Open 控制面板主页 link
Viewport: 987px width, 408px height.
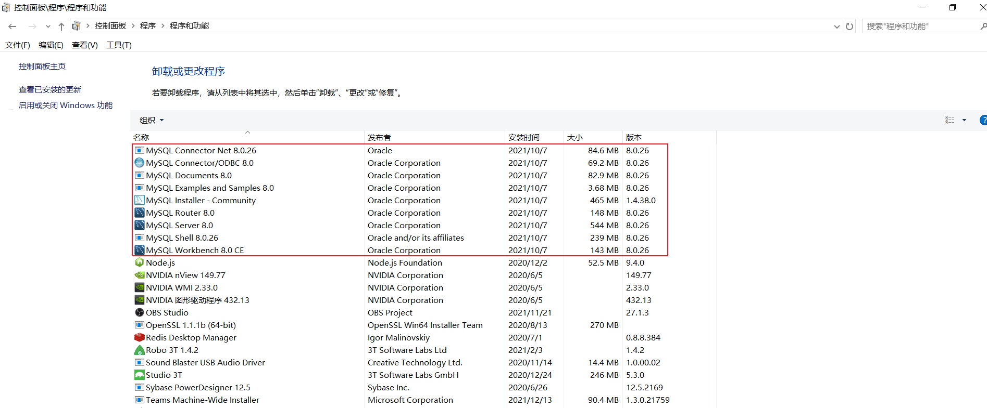pos(42,67)
